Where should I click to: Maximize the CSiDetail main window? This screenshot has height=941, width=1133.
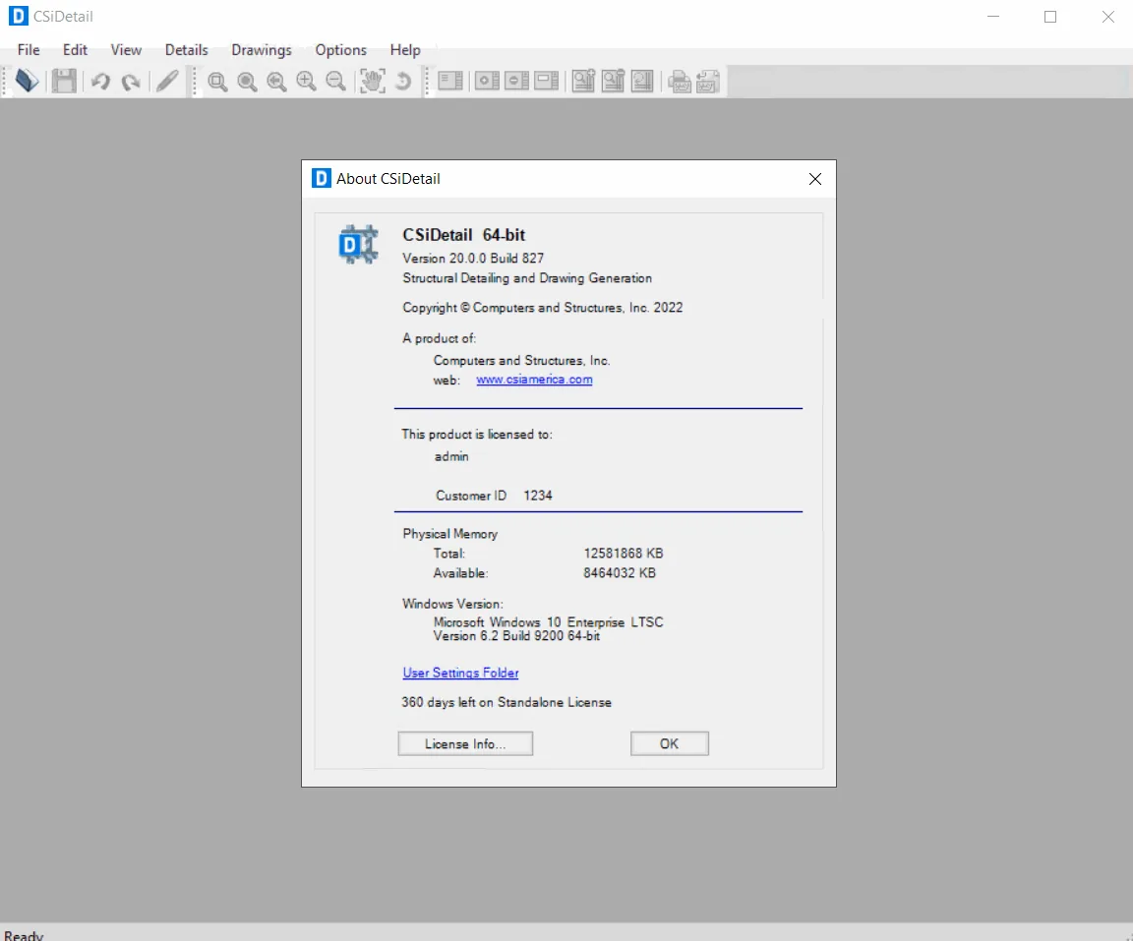pyautogui.click(x=1050, y=17)
